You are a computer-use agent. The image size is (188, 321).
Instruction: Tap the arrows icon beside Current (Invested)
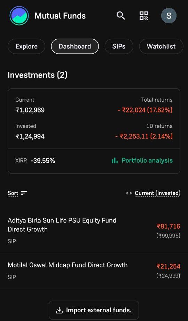(129, 193)
